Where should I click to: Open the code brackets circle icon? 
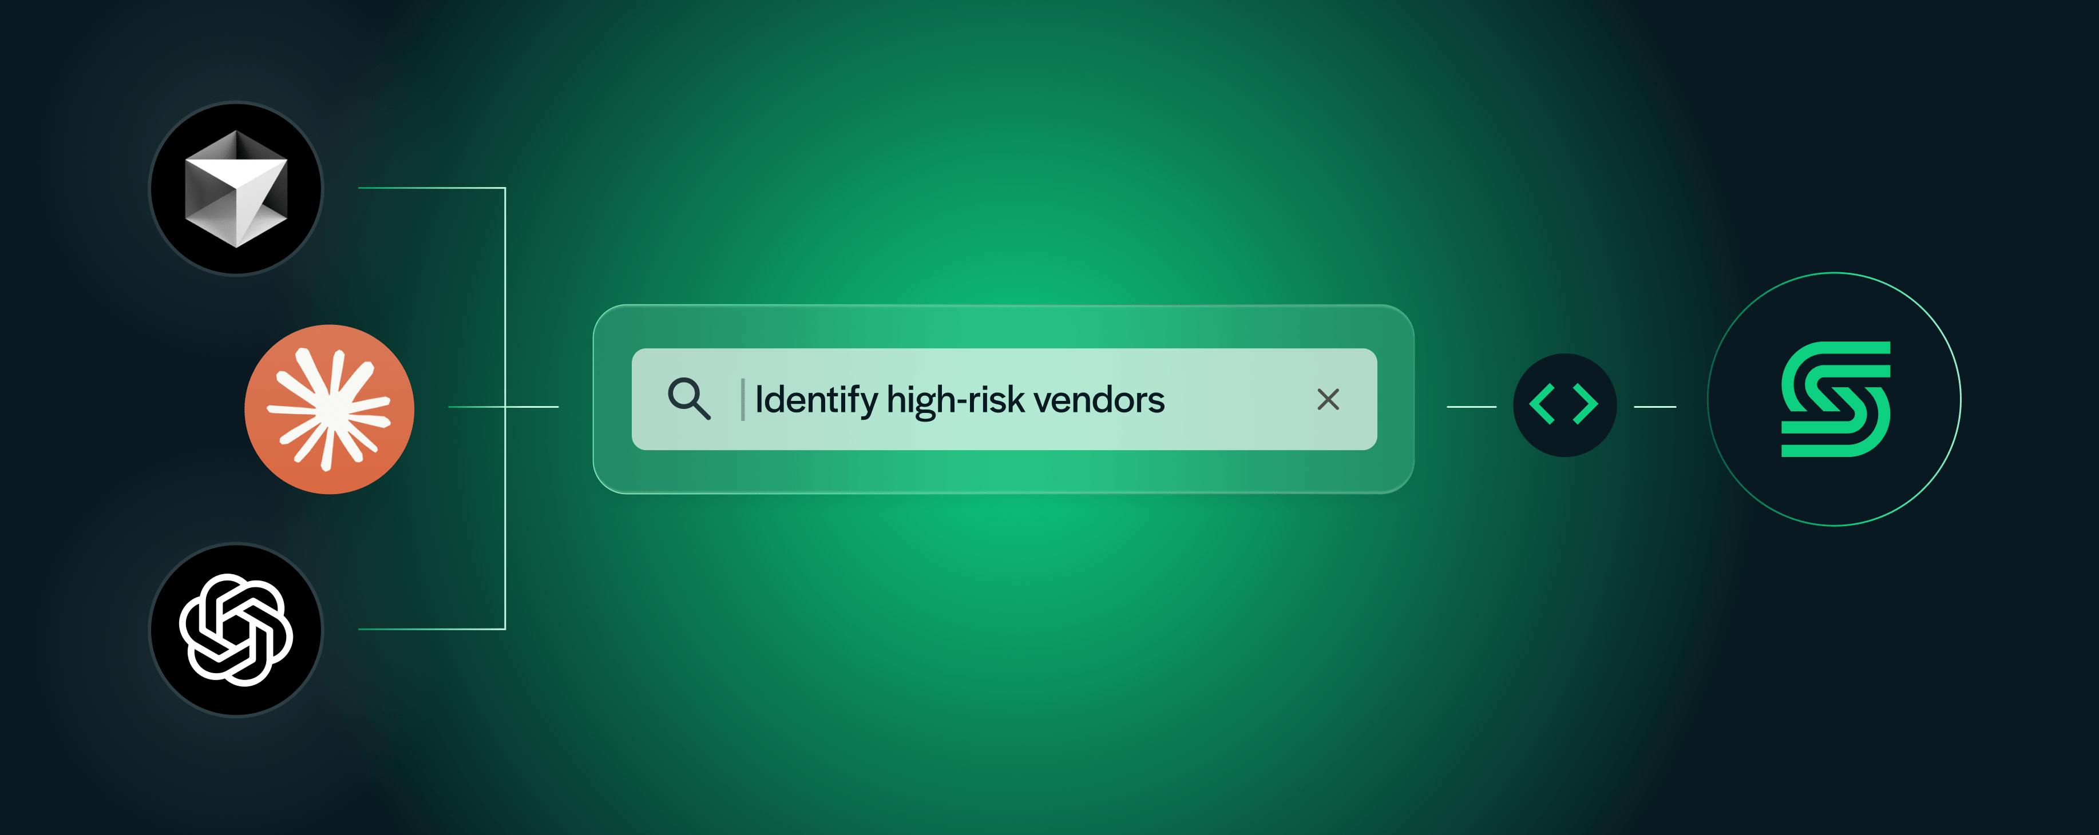(1565, 405)
